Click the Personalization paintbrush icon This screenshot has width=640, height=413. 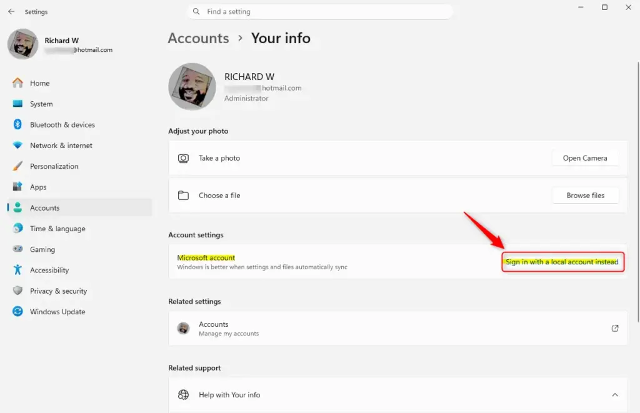pyautogui.click(x=17, y=166)
